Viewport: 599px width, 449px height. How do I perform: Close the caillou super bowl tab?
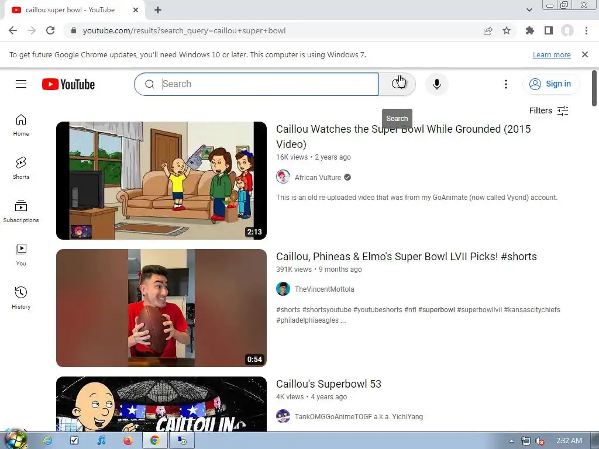tap(136, 10)
